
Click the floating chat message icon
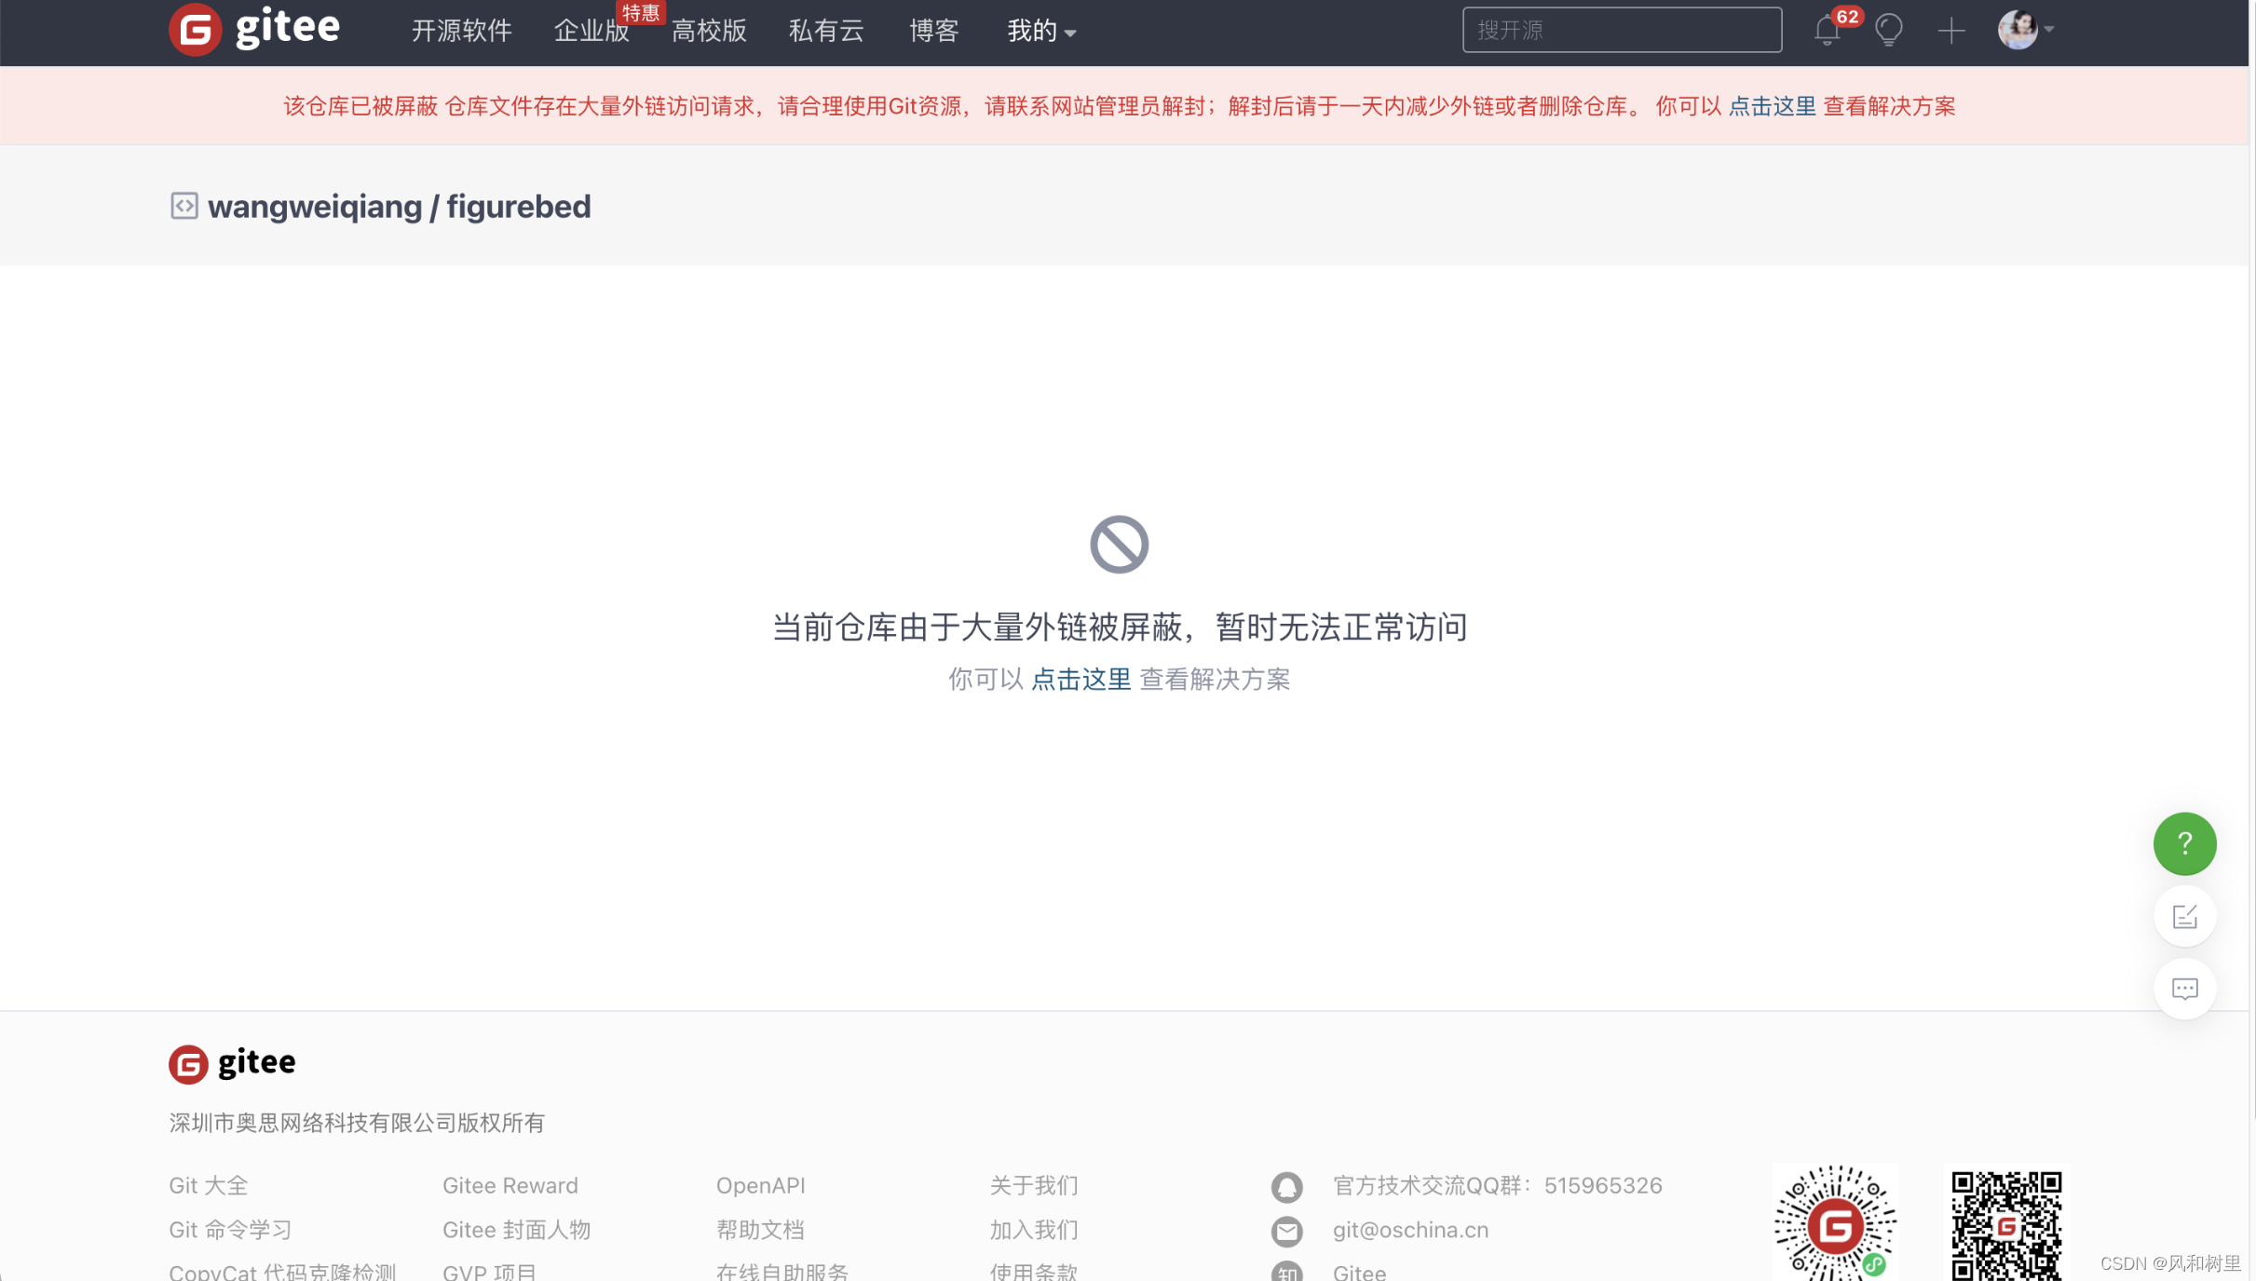tap(2184, 989)
